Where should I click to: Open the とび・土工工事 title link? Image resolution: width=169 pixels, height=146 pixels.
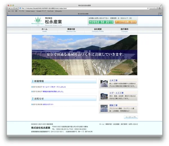click(x=116, y=93)
